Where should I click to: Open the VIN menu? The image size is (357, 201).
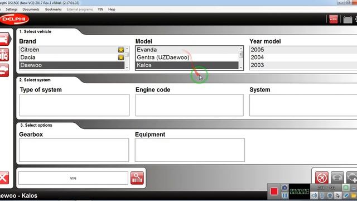click(x=100, y=9)
